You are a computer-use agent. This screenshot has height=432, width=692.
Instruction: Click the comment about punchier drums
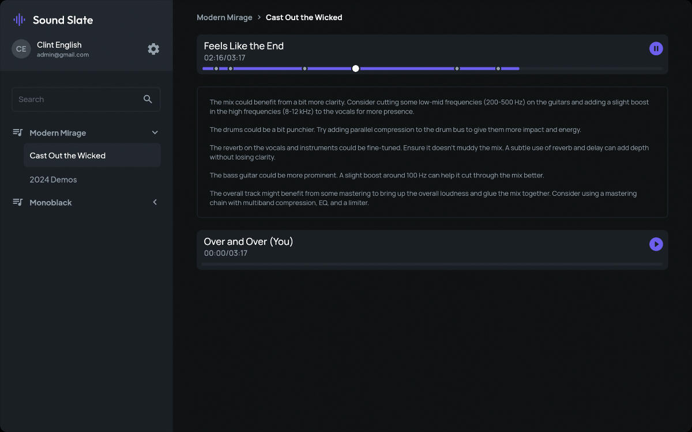(x=396, y=130)
